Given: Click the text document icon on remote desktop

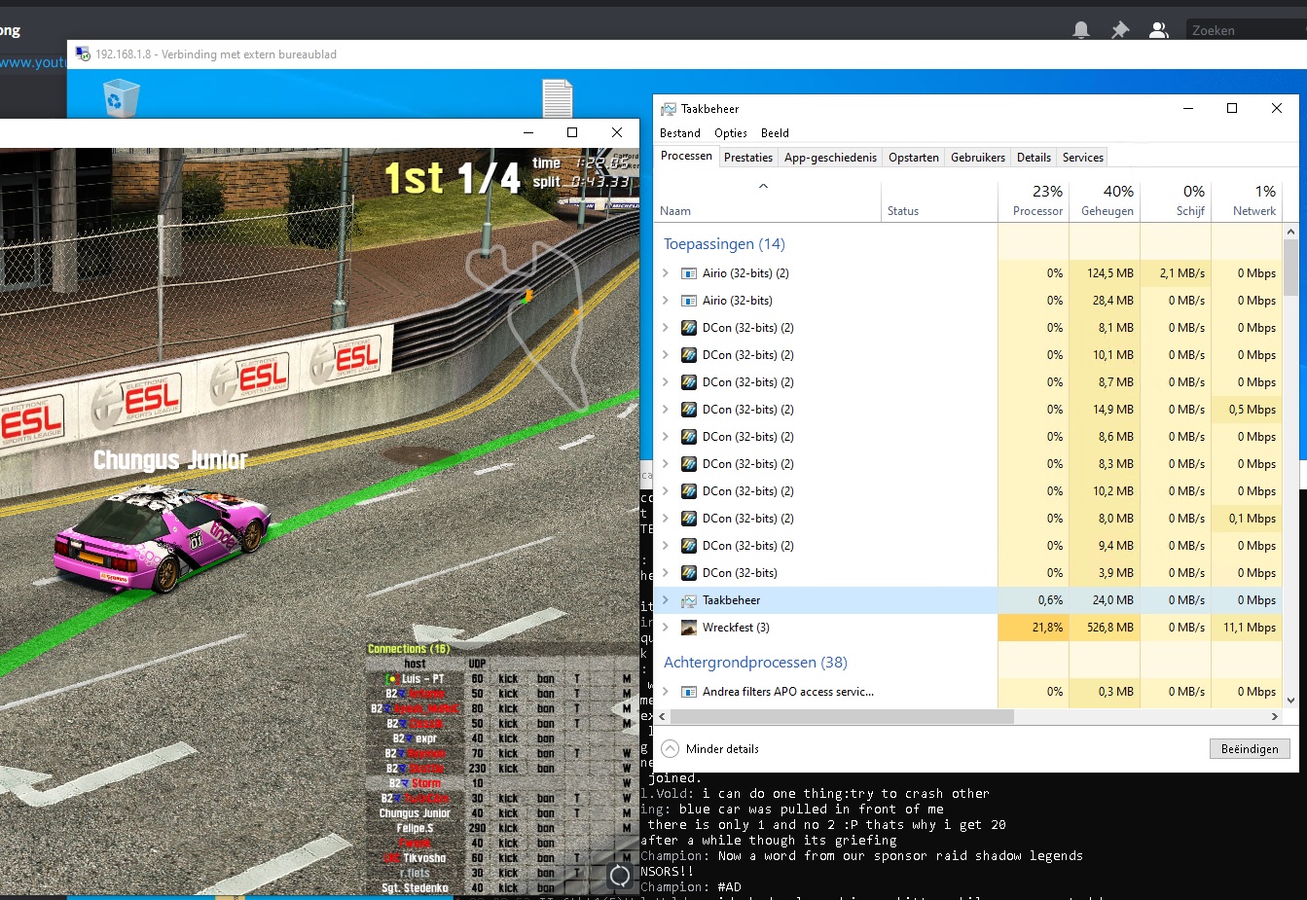Looking at the screenshot, I should tap(558, 98).
